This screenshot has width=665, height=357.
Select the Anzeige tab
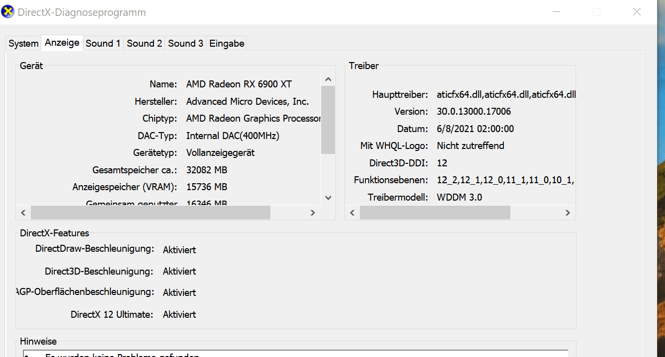click(62, 43)
